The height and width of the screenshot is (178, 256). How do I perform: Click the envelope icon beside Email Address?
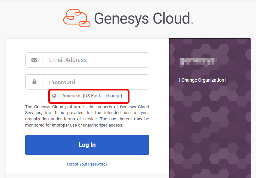click(34, 60)
